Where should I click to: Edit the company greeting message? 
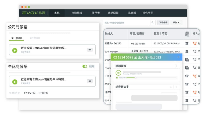click(x=90, y=50)
